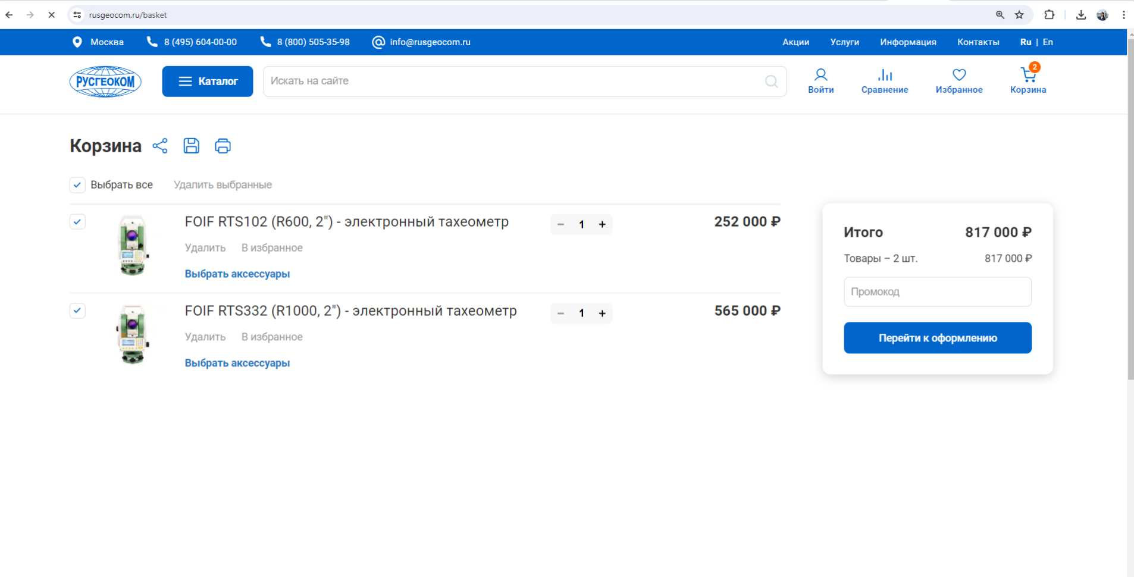Click the save basket floppy icon

192,146
